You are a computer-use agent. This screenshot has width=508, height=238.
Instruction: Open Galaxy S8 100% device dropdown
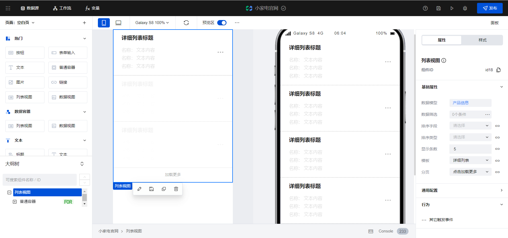pyautogui.click(x=152, y=23)
